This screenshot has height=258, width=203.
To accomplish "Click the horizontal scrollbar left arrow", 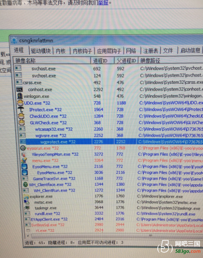I will [28, 236].
